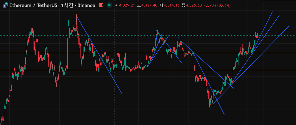Click the high price value 4,337.40
Image resolution: width=296 pixels, height=125 pixels.
150,5
